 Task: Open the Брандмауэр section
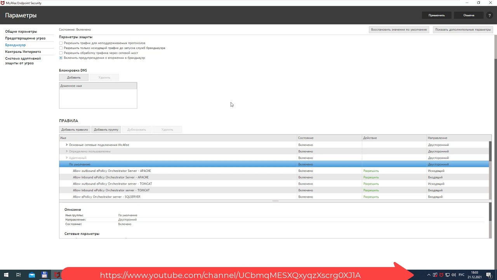click(15, 45)
